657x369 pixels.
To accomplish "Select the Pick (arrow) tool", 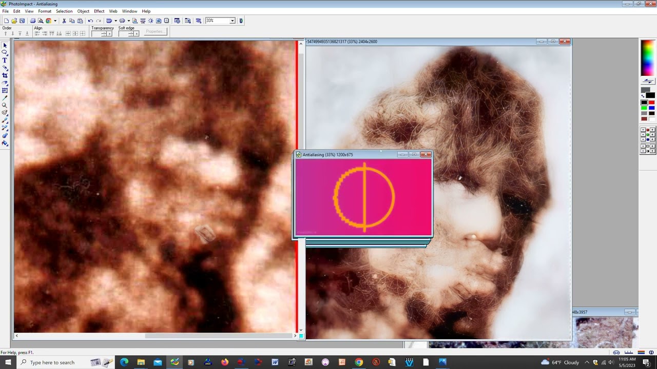I will coord(5,46).
